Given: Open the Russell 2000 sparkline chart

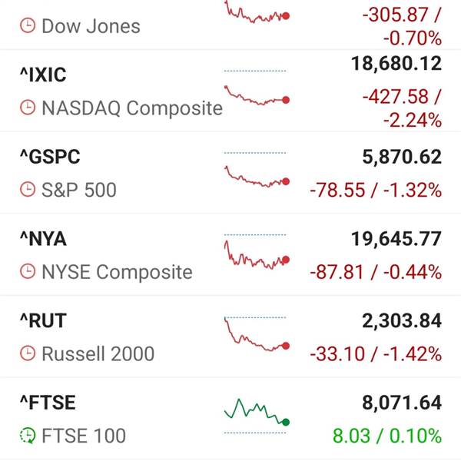Looking at the screenshot, I should pyautogui.click(x=257, y=334).
